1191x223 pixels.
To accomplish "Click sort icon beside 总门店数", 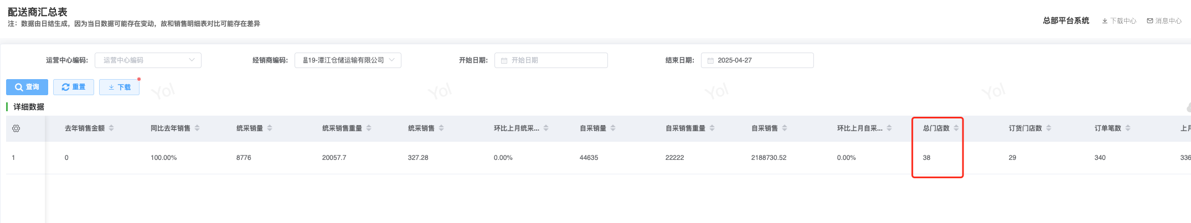I will pos(956,128).
